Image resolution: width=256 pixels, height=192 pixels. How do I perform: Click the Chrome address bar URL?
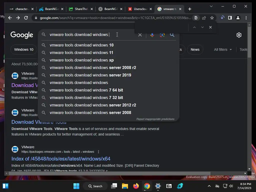click(115, 18)
